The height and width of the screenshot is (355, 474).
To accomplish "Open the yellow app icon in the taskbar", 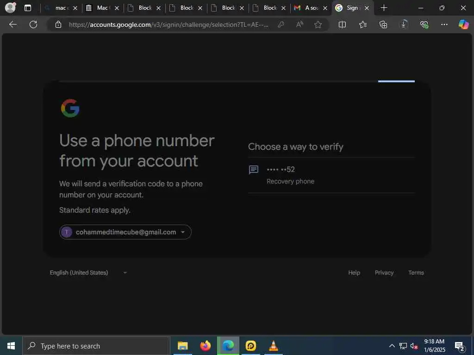I will [250, 346].
